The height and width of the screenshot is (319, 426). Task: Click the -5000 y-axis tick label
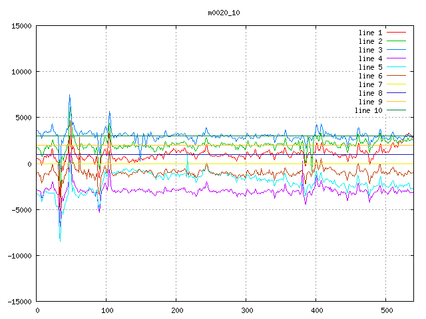tap(21, 209)
